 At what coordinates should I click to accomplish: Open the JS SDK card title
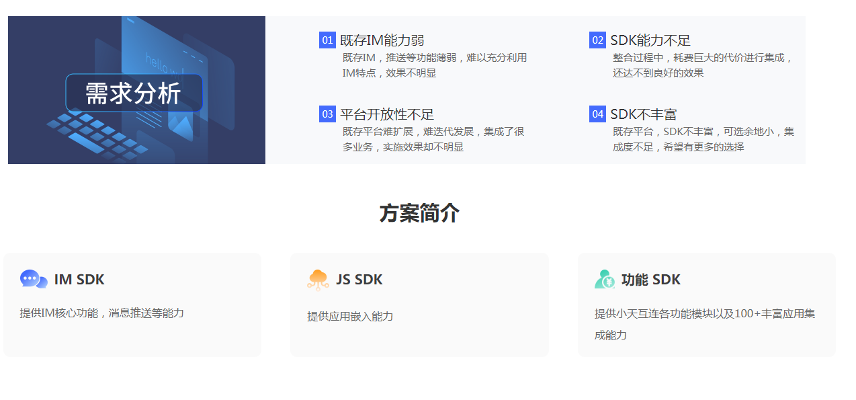359,280
